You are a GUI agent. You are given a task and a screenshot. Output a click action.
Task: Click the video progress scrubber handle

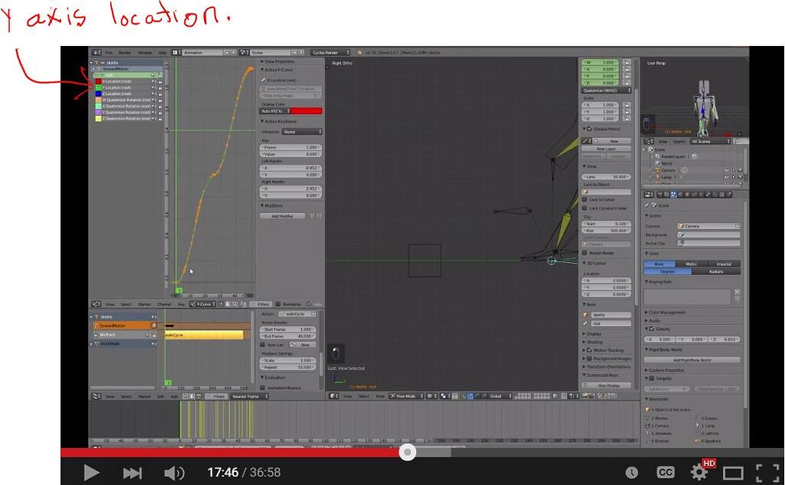click(x=408, y=453)
